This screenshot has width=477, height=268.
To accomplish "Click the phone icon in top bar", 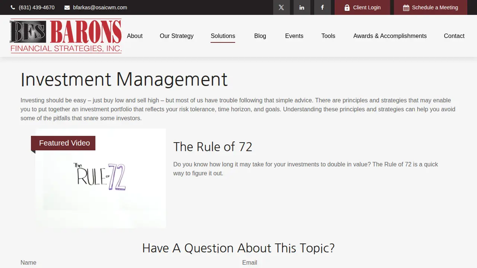I will [13, 7].
